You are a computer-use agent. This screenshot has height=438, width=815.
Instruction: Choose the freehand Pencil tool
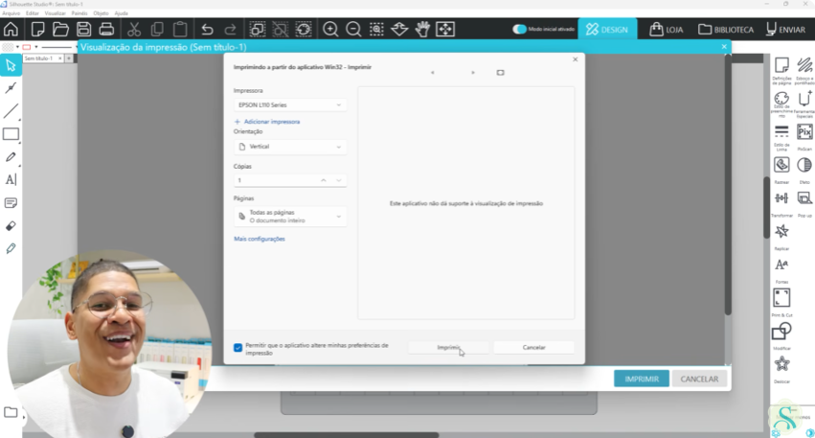(11, 157)
